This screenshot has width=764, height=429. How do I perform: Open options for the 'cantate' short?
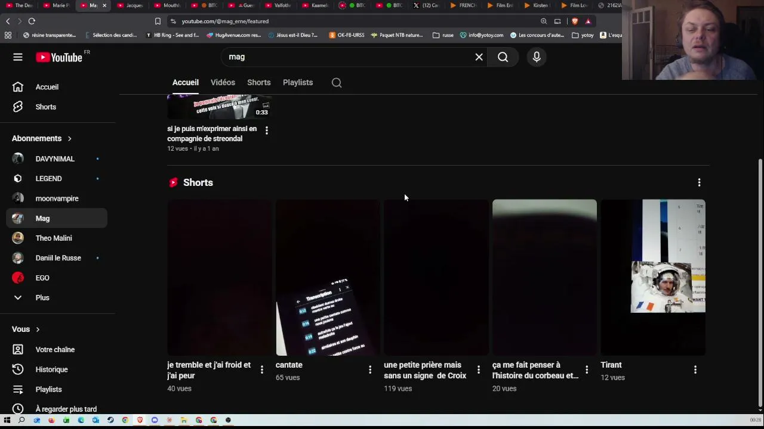(370, 370)
